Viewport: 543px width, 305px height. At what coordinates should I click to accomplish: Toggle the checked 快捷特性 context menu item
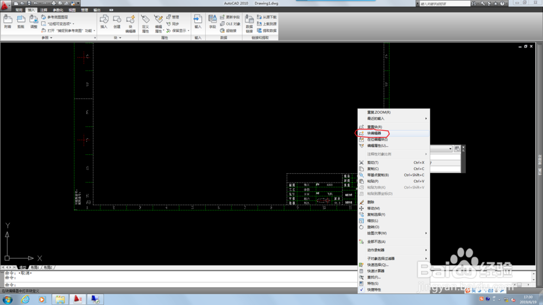pos(394,290)
